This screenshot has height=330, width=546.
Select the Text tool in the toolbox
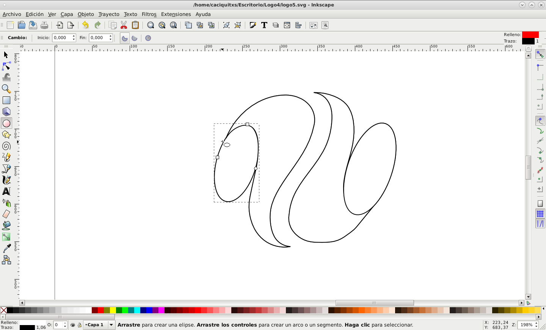(x=6, y=191)
